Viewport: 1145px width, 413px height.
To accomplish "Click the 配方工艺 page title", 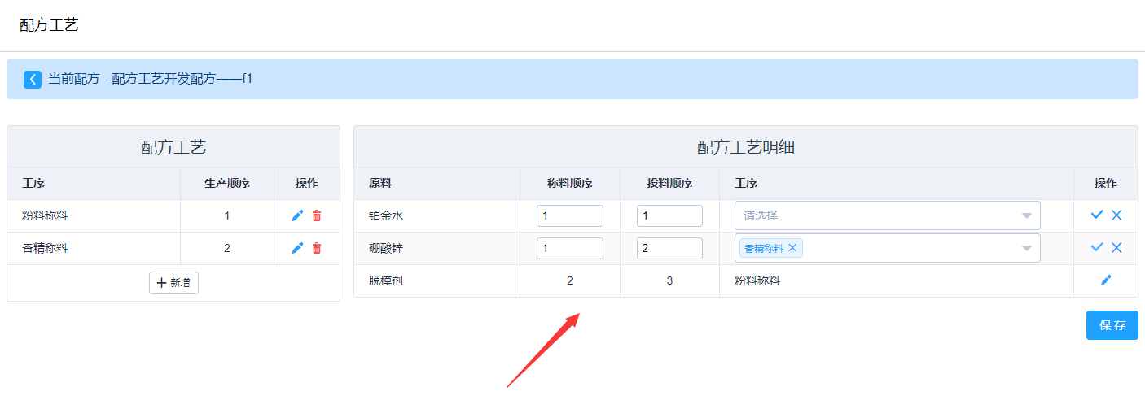I will click(x=49, y=24).
